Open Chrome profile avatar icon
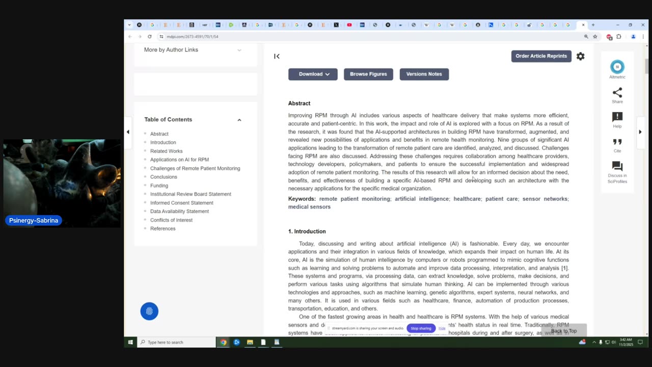Screen dimensions: 652x367 pyautogui.click(x=633, y=37)
